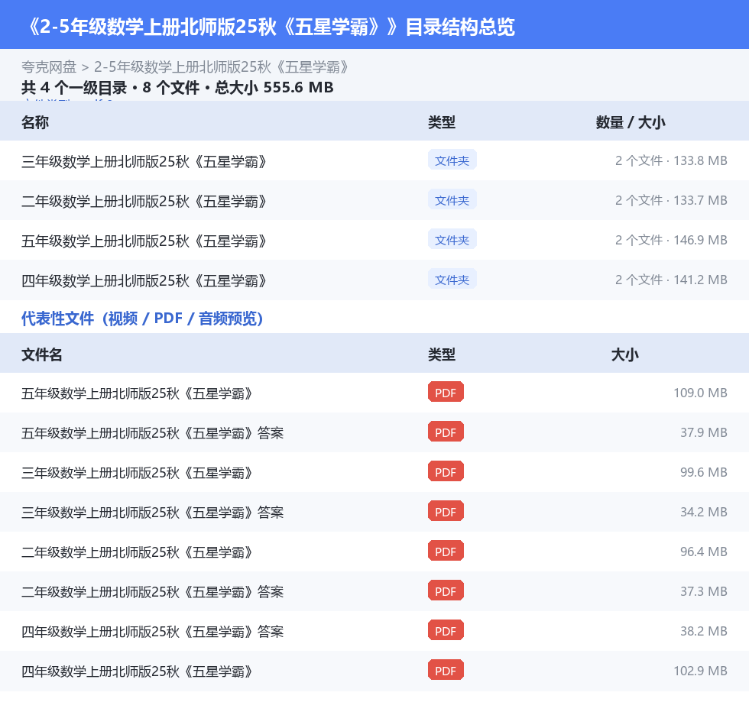Click size cell 96.4 MB

tap(704, 552)
